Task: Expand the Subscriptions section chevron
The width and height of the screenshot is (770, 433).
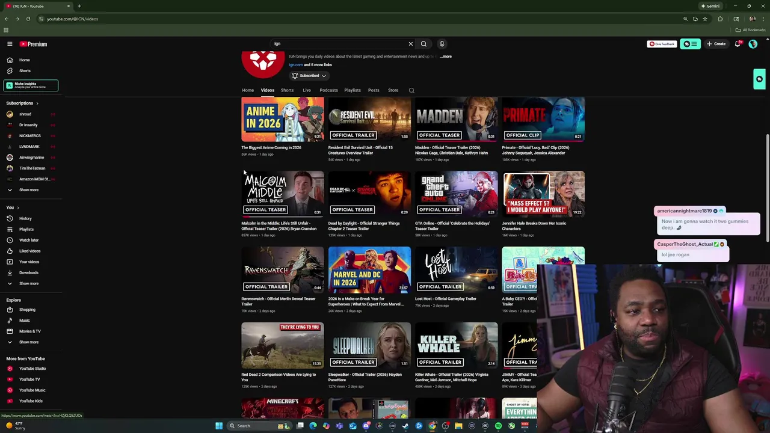Action: click(x=37, y=103)
